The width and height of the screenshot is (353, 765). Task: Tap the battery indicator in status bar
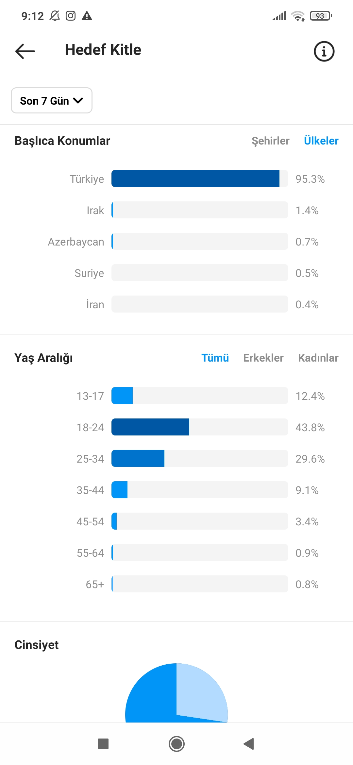pos(321,16)
